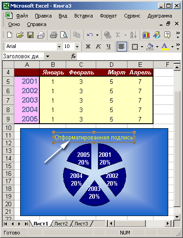The width and height of the screenshot is (183, 238).
Task: Undo the last action with Undo arrow
Action: 90,35
